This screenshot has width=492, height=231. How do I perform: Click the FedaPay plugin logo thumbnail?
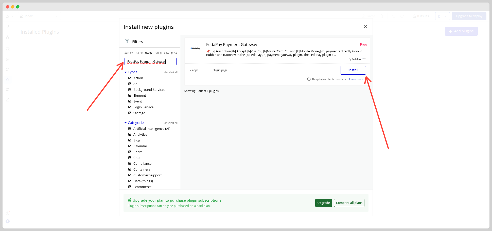pyautogui.click(x=195, y=48)
